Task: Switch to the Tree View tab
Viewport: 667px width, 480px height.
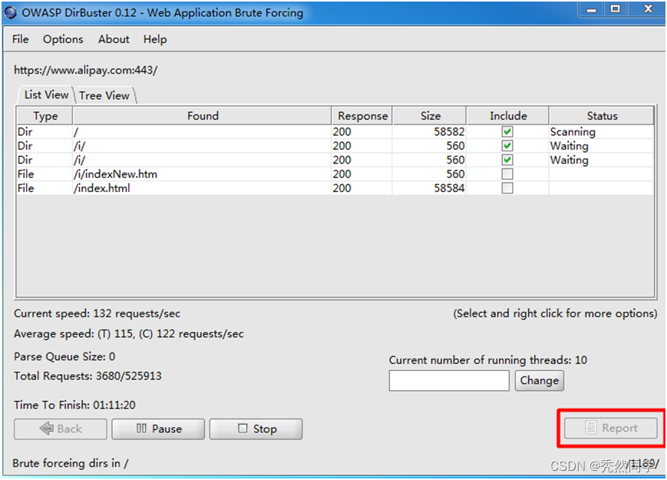Action: coord(104,95)
